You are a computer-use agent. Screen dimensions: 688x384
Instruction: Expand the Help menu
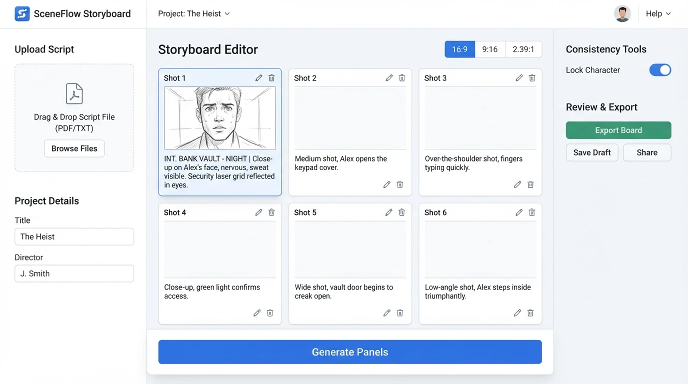point(658,13)
